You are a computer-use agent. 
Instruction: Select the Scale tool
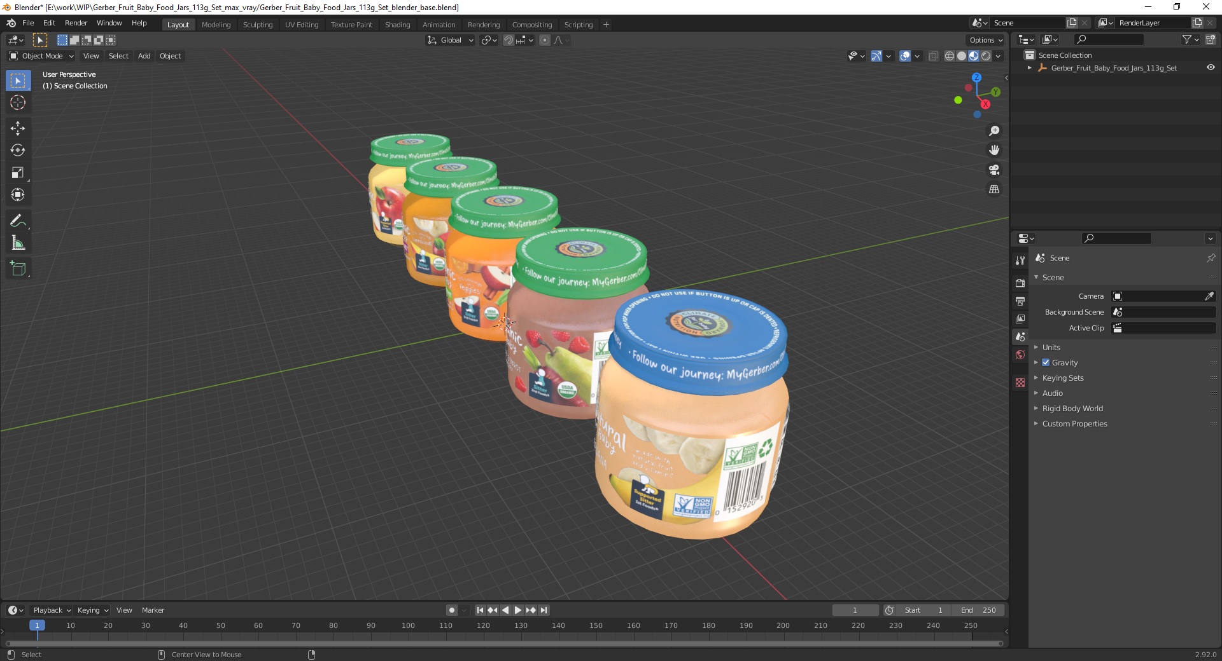click(x=18, y=173)
